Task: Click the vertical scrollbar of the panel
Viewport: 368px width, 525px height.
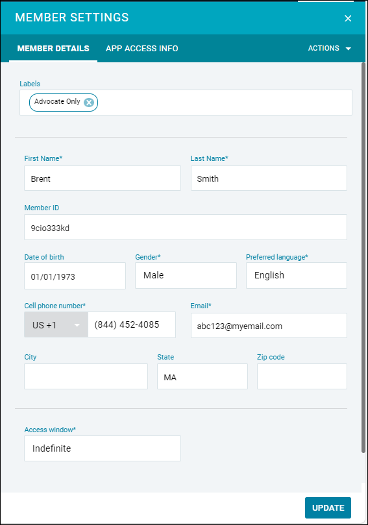Action: tap(363, 258)
